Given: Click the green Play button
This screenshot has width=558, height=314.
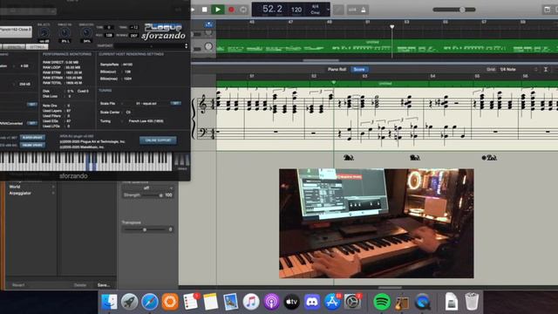Looking at the screenshot, I should pyautogui.click(x=218, y=10).
